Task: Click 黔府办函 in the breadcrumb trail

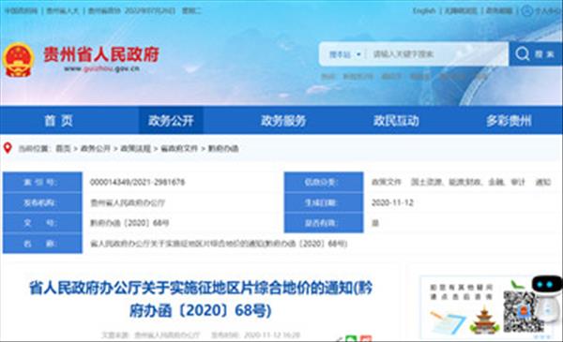Action: point(223,148)
